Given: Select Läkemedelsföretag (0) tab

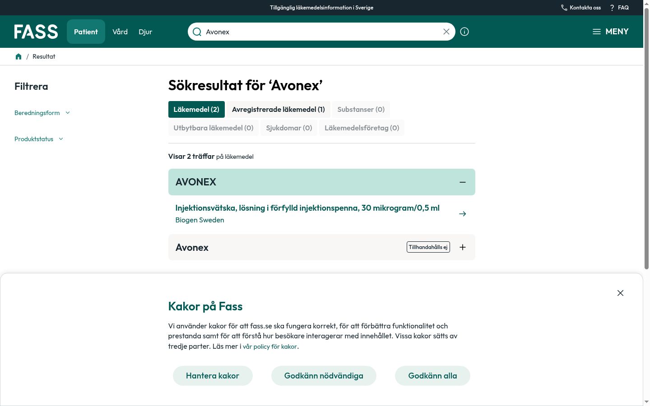Looking at the screenshot, I should coord(362,128).
